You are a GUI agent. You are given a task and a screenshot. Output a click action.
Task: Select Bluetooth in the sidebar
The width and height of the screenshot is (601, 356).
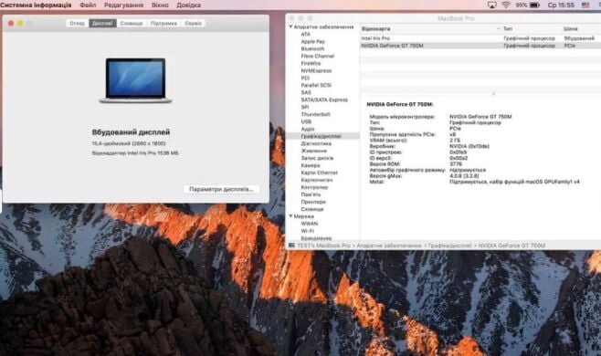[x=312, y=48]
